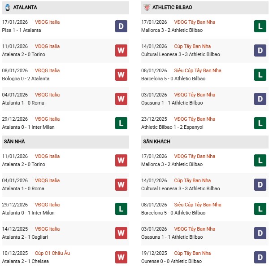Viewport: 269px width, 267px height.
Task: Select the ATHLETIC BILBAO team header
Action: [172, 8]
